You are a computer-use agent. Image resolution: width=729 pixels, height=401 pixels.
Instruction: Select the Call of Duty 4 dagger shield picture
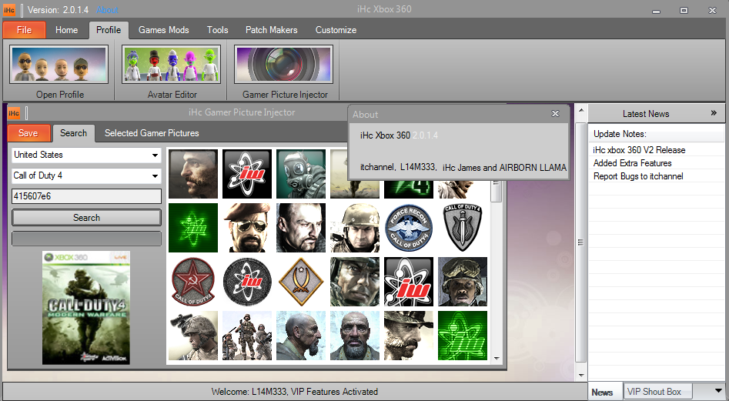click(x=463, y=228)
